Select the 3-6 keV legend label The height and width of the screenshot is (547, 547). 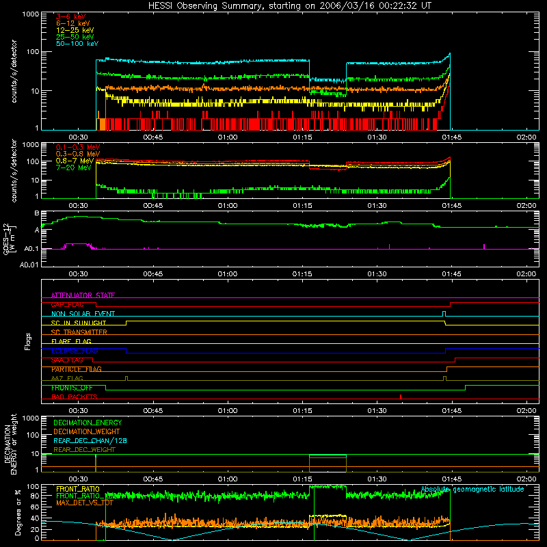point(71,16)
